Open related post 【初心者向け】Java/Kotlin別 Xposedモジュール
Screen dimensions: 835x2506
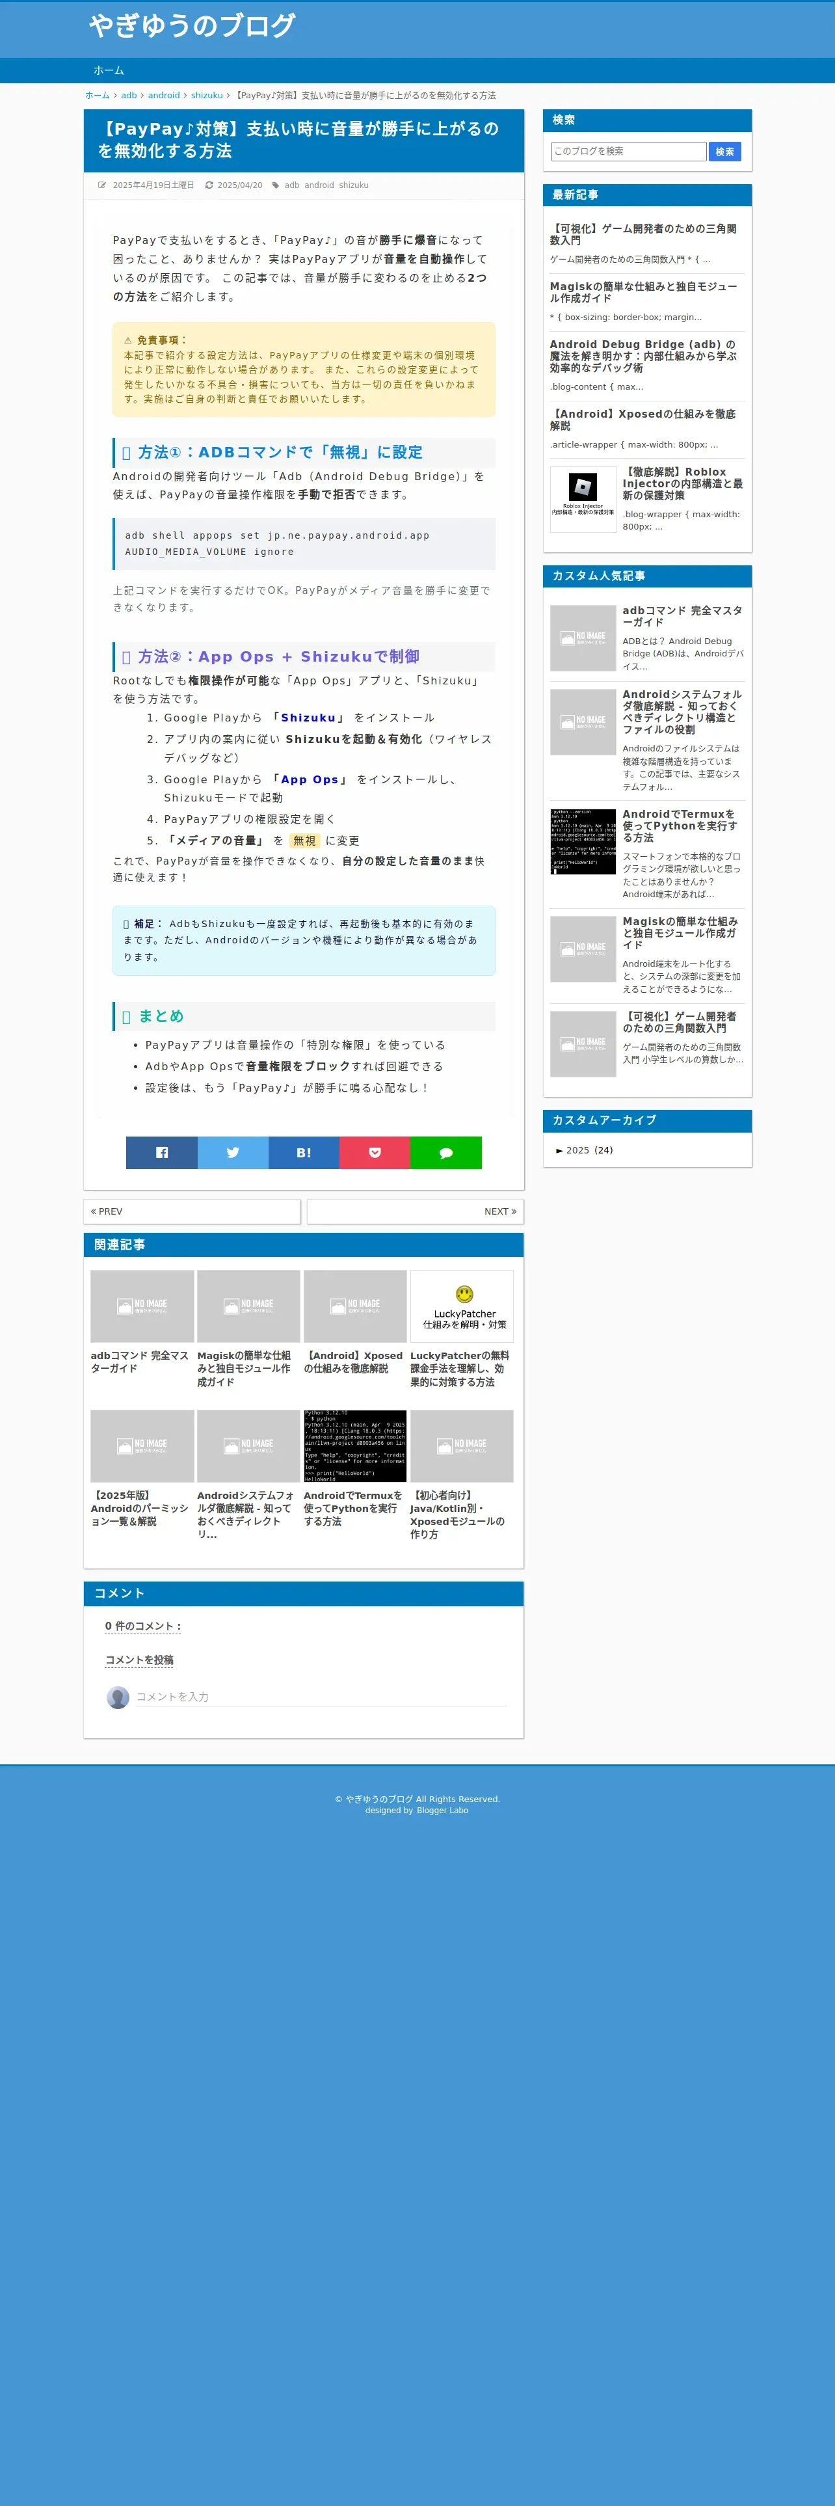click(459, 1515)
